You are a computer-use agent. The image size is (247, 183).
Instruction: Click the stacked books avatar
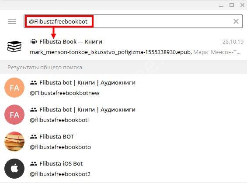14,47
